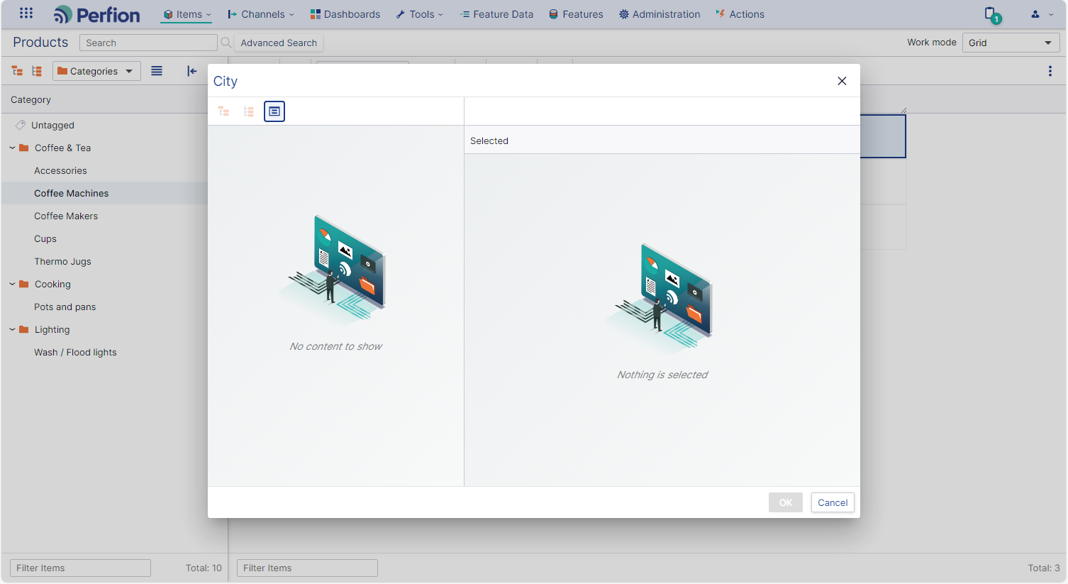Select the Lighting folder

tap(52, 329)
